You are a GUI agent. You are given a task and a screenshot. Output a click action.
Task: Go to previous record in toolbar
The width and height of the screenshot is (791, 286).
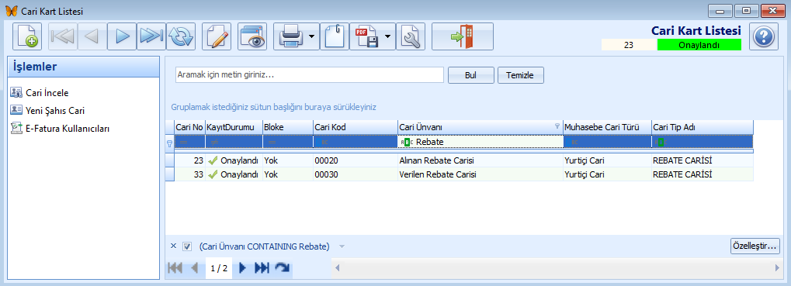click(x=92, y=36)
